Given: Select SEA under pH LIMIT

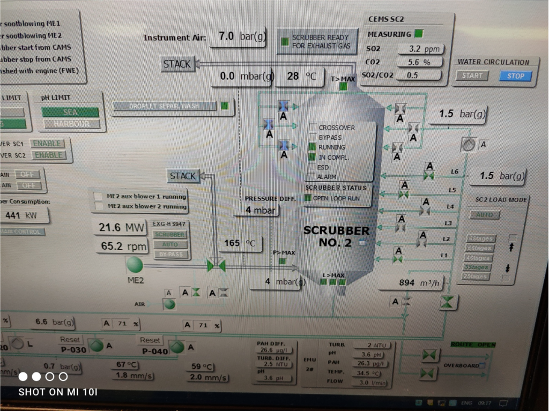Looking at the screenshot, I should [70, 113].
